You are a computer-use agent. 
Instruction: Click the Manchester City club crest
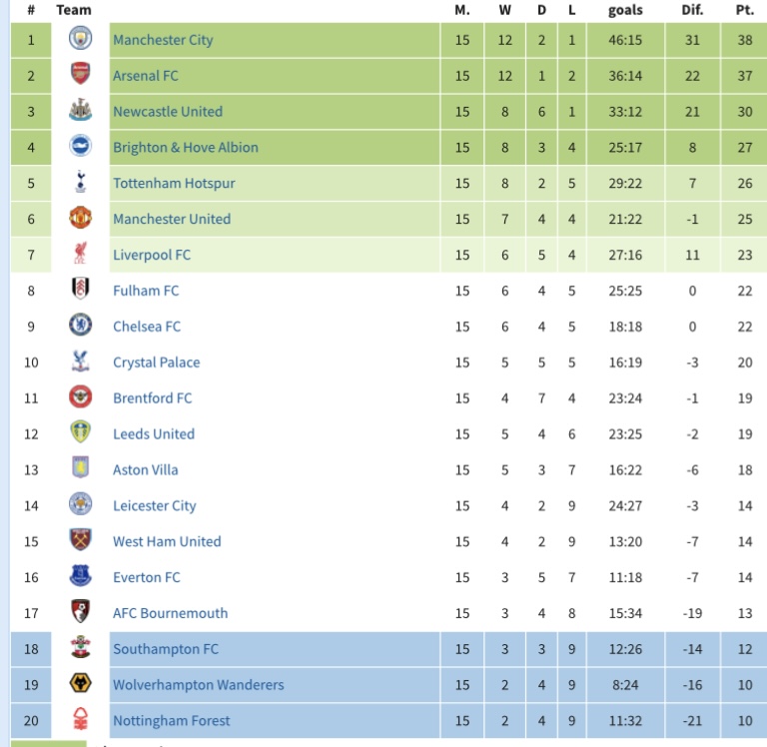pos(80,40)
